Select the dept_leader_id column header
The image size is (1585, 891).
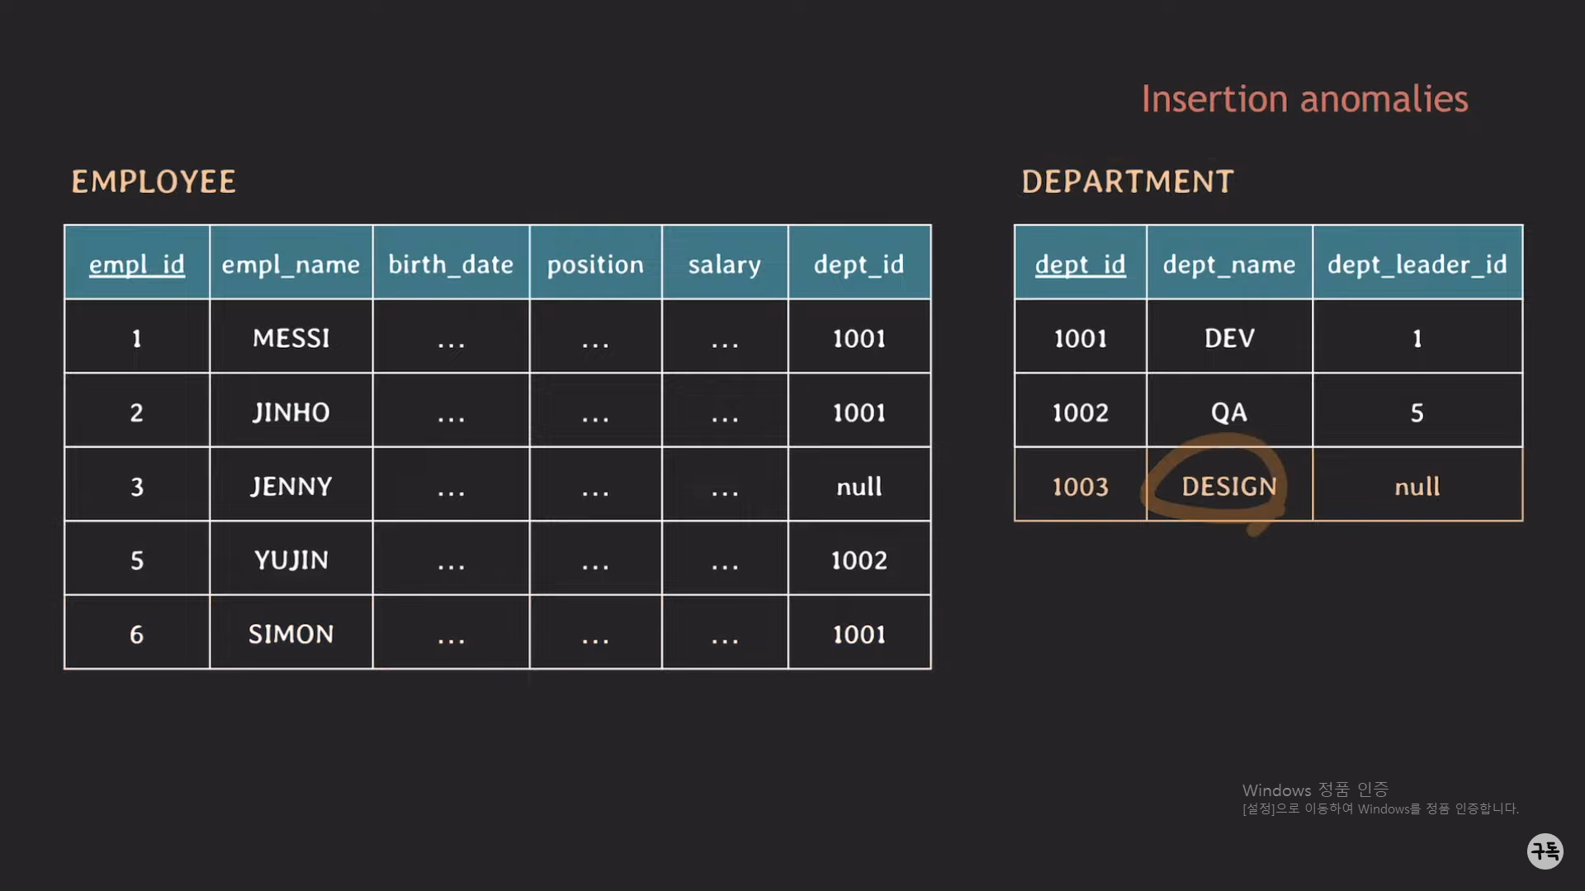coord(1417,264)
